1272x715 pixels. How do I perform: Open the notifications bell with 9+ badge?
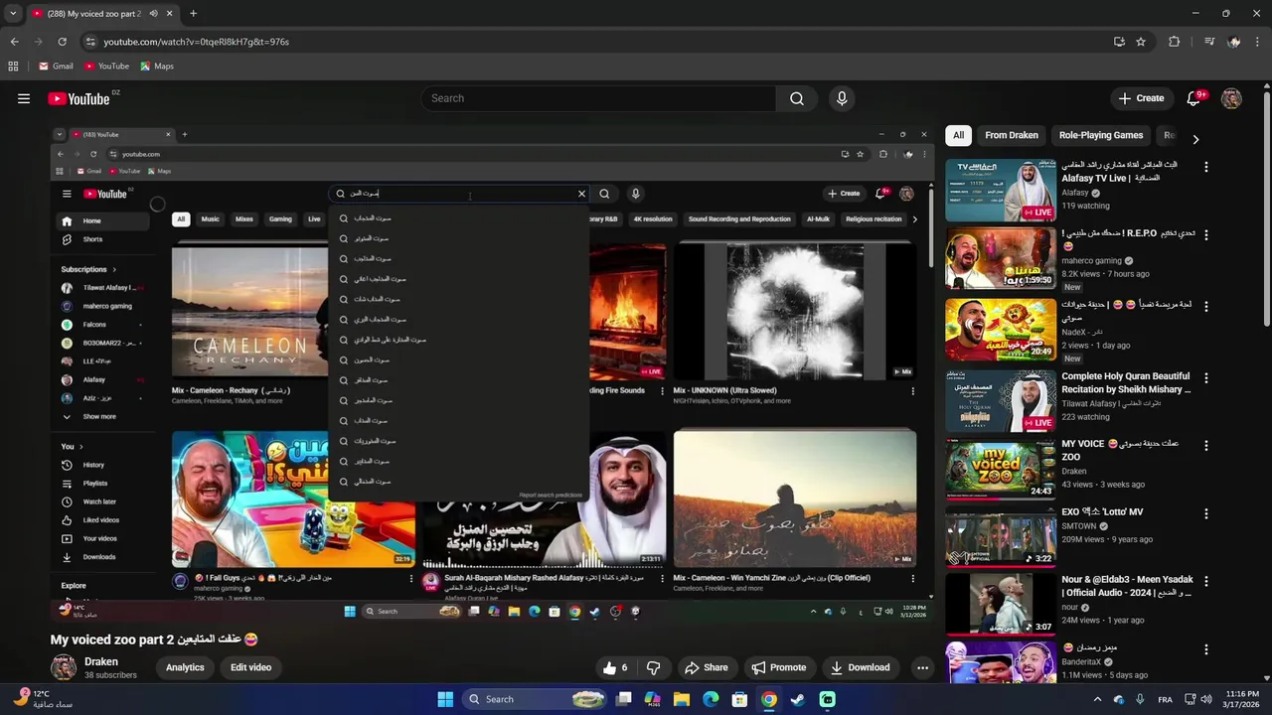pos(1193,98)
